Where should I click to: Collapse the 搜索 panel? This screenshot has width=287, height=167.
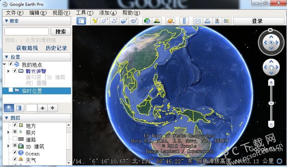pyautogui.click(x=7, y=21)
